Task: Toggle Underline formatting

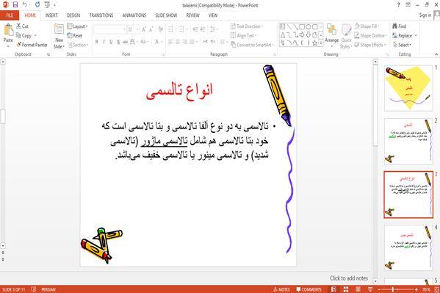Action: (x=111, y=42)
